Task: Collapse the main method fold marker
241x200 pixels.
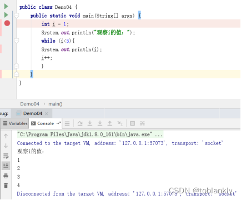Action: coord(17,16)
